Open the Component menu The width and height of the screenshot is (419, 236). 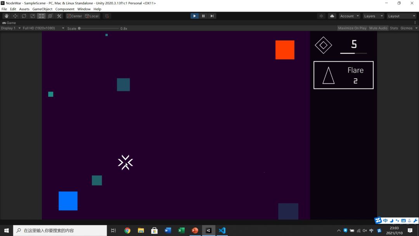65,9
